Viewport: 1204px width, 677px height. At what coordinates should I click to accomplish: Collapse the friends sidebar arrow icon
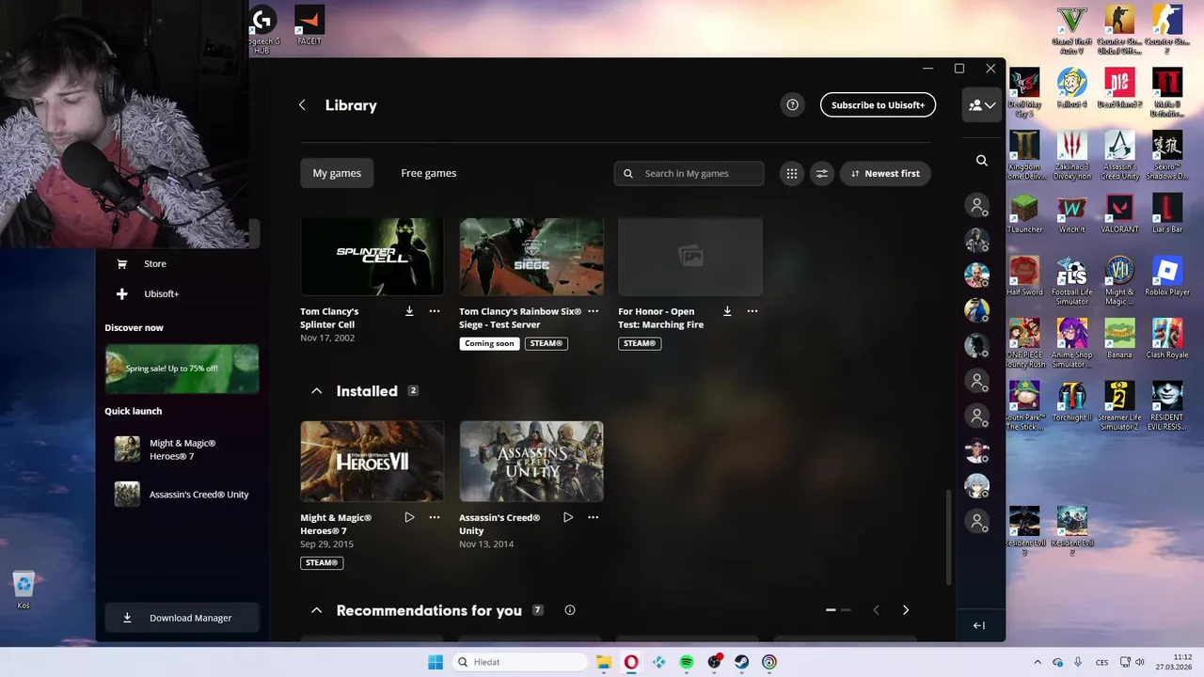pos(979,625)
